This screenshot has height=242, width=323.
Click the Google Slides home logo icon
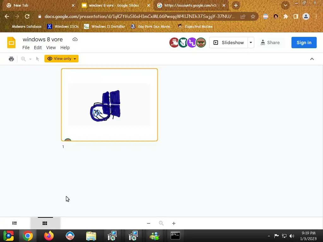[11, 43]
